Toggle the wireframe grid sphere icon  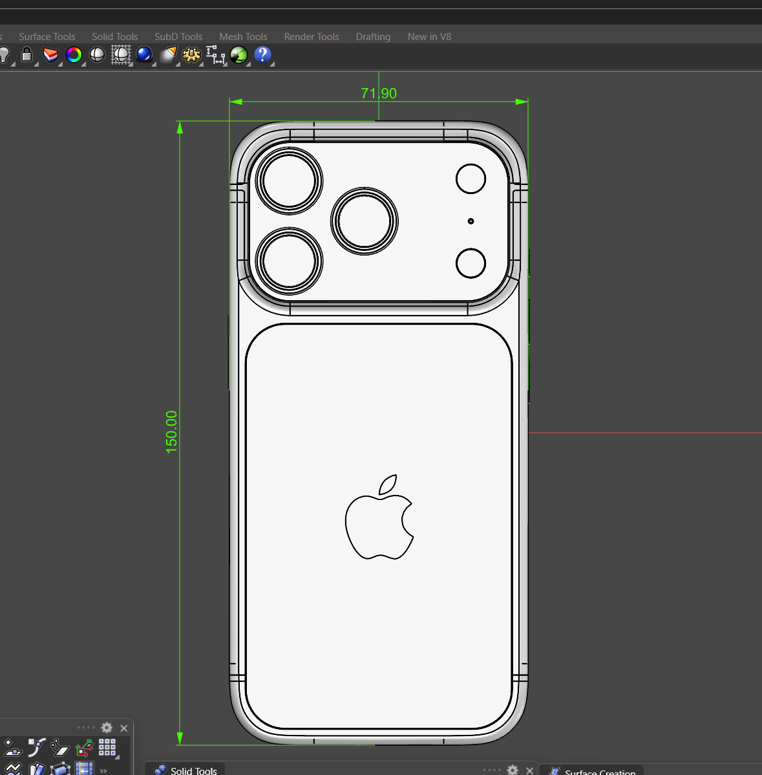tap(121, 55)
